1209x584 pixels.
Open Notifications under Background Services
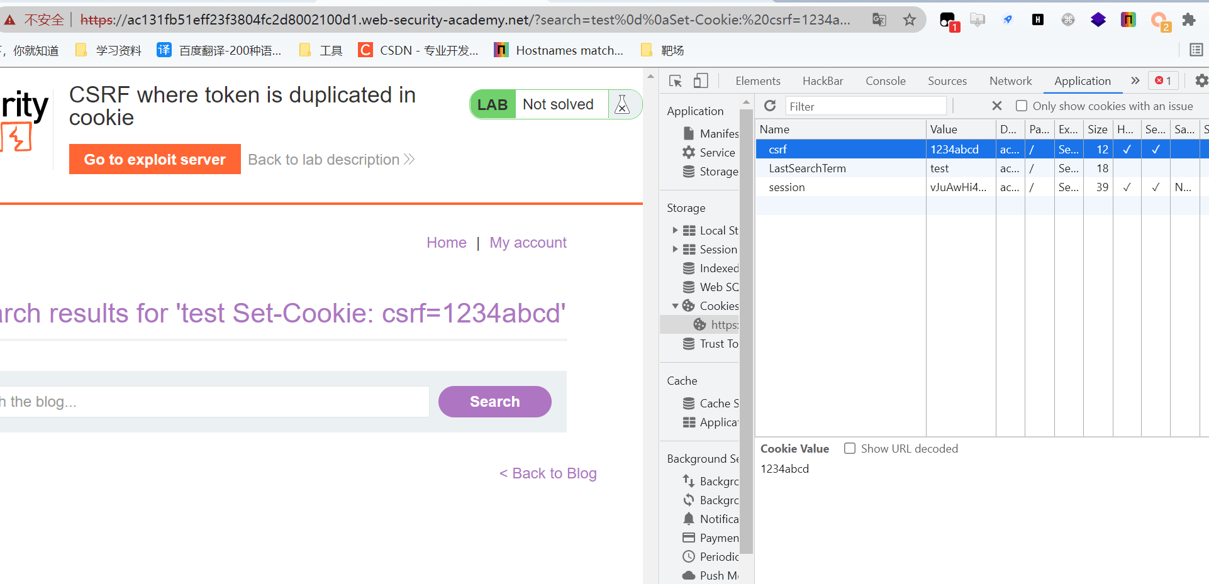pyautogui.click(x=711, y=519)
